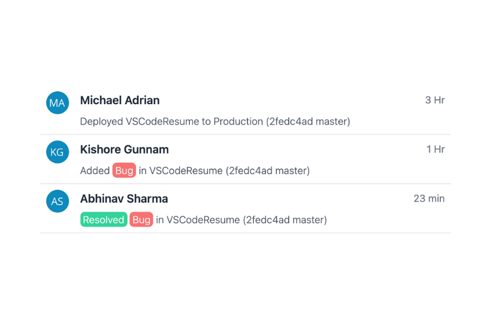Image resolution: width=500 pixels, height=326 pixels.
Task: Click the Bug badge next to Resolved
Action: 141,220
